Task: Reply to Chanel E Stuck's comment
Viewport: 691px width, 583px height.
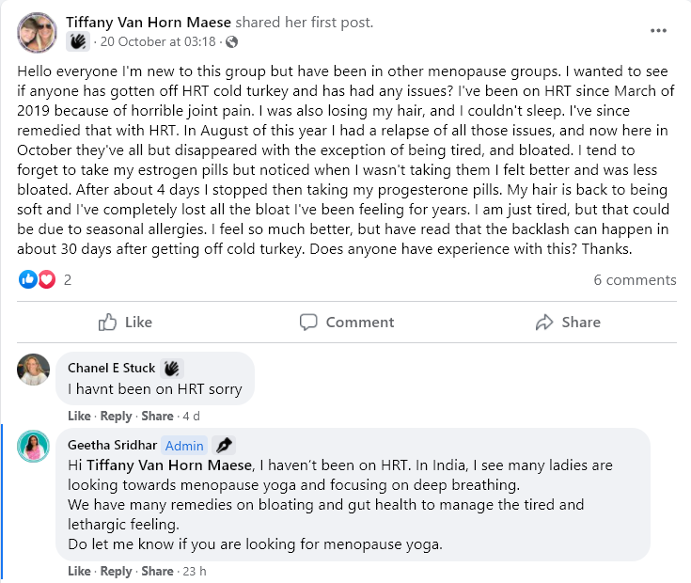Action: pyautogui.click(x=117, y=416)
